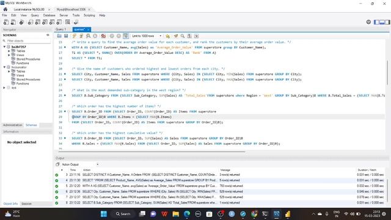Image resolution: width=391 pixels, height=220 pixels.
Task: Create a new SQL tab from main toolbar
Action: (6, 22)
